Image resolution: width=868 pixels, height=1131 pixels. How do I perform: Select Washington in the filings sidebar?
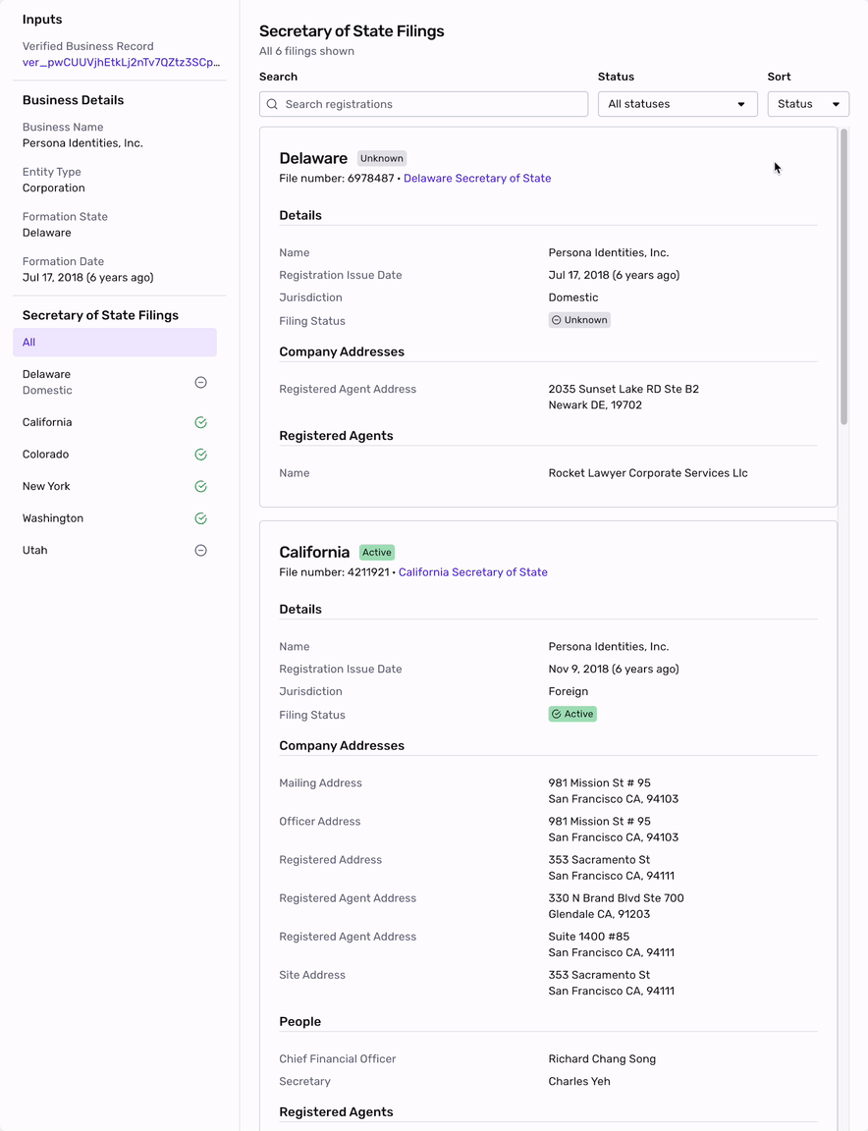pos(115,518)
